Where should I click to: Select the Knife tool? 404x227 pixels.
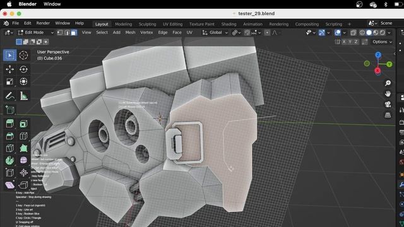pos(10,148)
